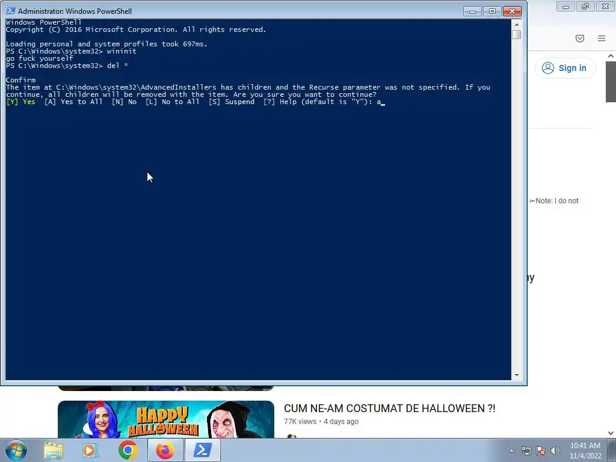Image resolution: width=616 pixels, height=462 pixels.
Task: Click the '[S] Suspend' option text
Action: (232, 102)
